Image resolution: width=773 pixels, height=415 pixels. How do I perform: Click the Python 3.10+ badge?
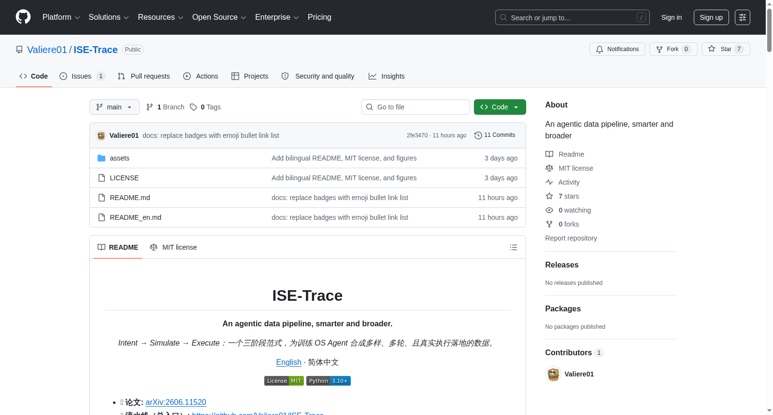pos(329,381)
